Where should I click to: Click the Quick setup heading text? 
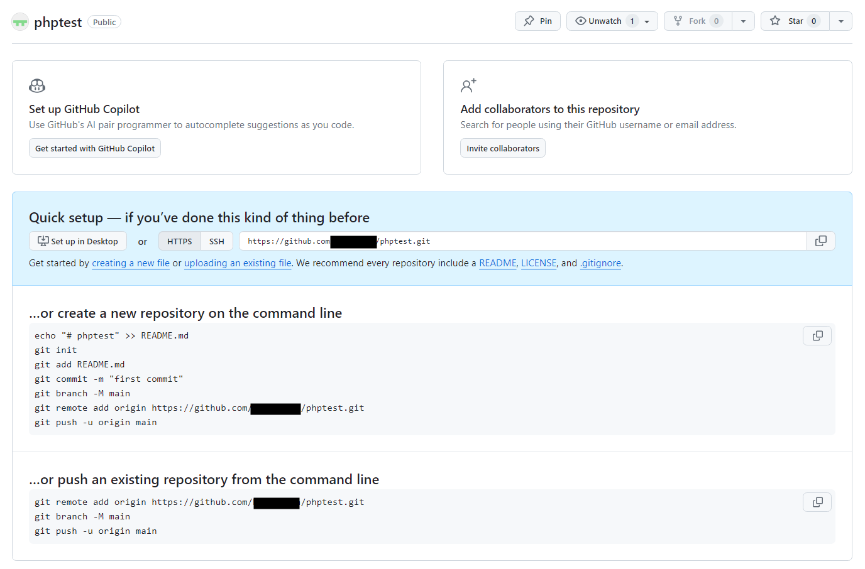pos(199,217)
